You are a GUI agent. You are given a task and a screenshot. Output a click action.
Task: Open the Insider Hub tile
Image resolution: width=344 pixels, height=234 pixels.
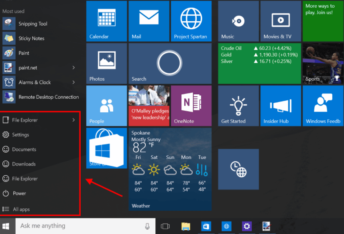(x=281, y=106)
